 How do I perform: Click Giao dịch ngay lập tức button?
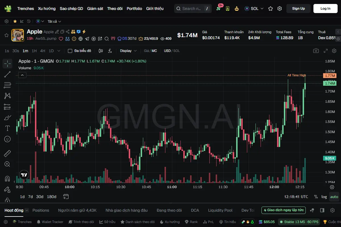coord(284,210)
